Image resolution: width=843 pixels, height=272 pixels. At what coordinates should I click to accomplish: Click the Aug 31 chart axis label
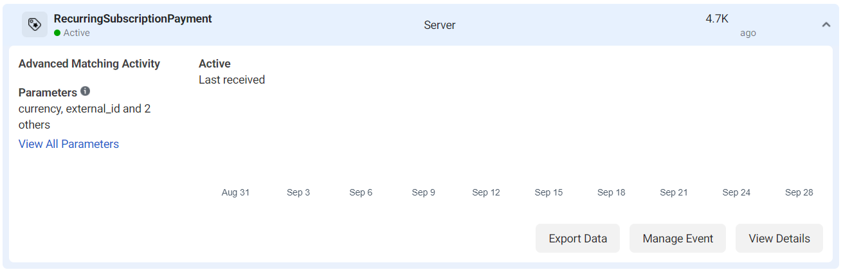tap(235, 192)
